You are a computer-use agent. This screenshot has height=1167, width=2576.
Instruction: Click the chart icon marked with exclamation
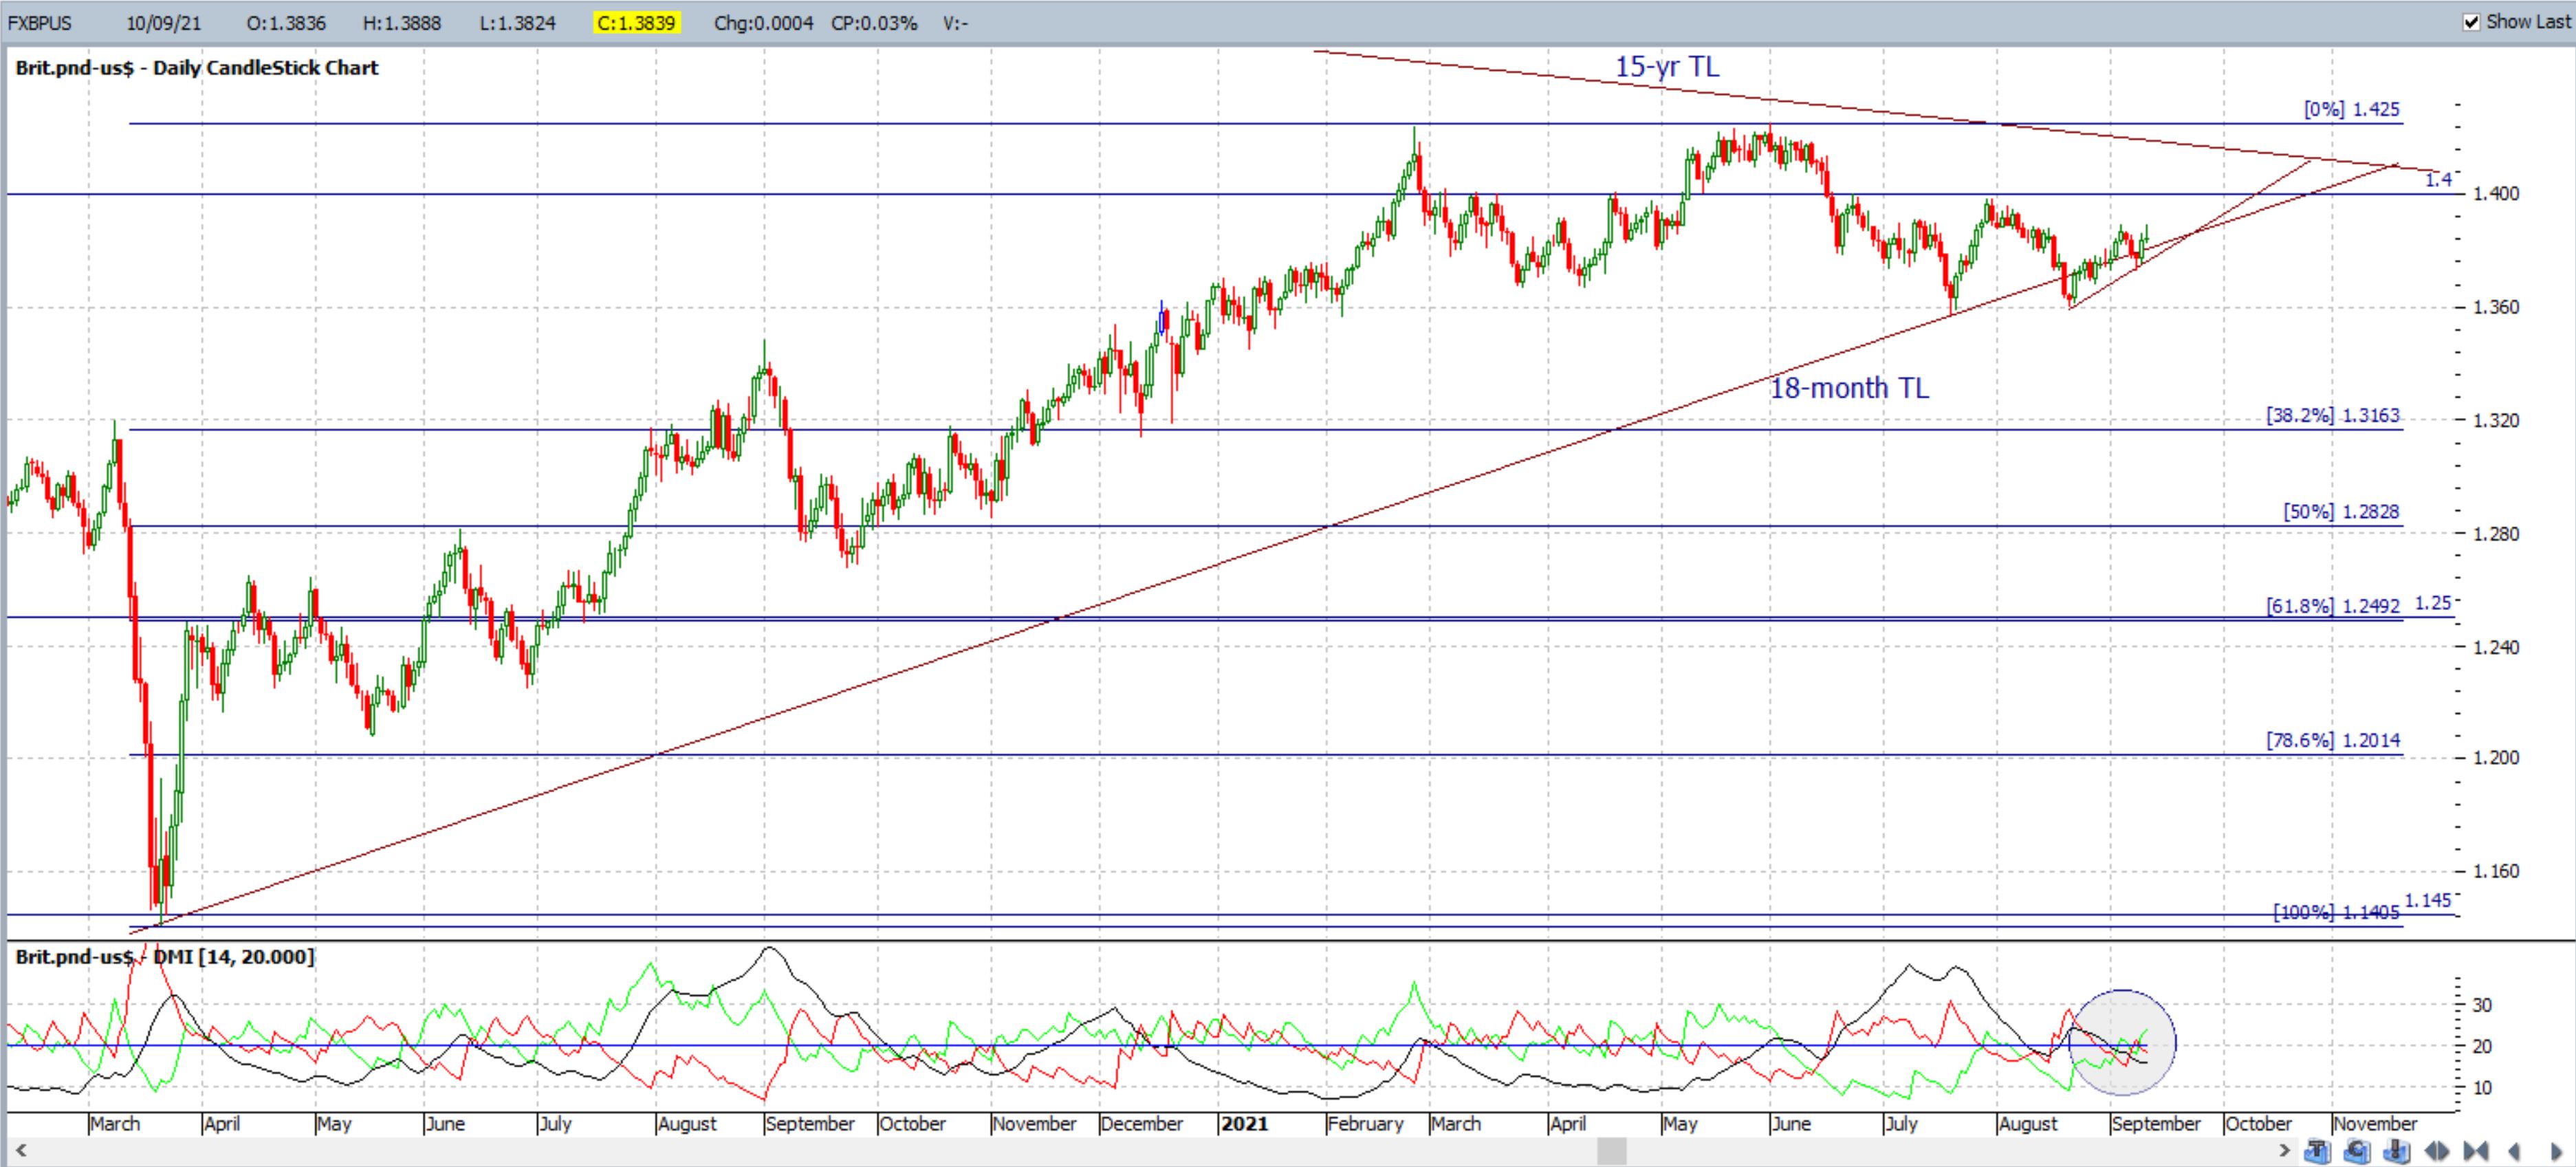coord(2397,1151)
